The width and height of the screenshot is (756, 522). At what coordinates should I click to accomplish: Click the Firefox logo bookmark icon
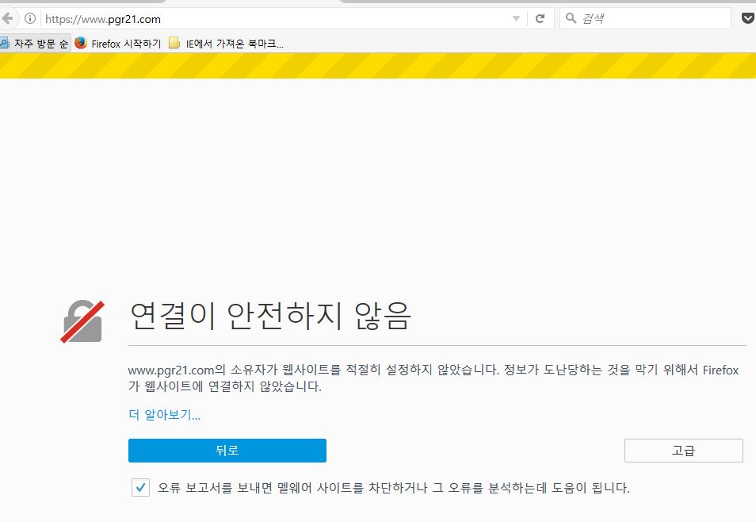tap(81, 43)
